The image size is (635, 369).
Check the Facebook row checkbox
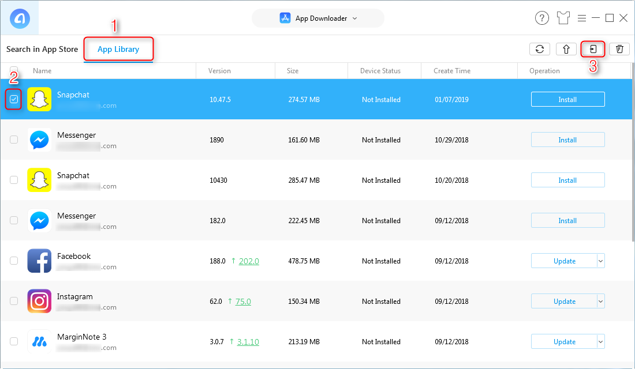coord(14,261)
